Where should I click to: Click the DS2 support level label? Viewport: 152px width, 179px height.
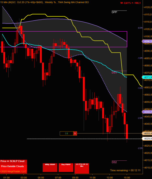tap(114, 162)
